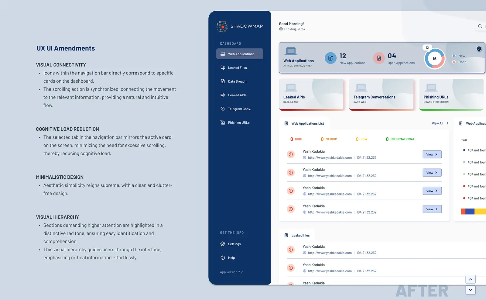Click the calendar icon beside the date

coord(281,29)
